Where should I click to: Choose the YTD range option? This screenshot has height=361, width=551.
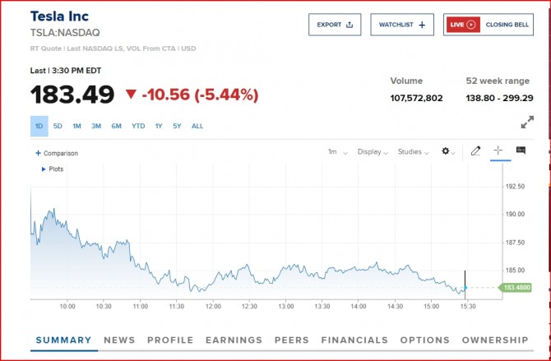(x=138, y=126)
